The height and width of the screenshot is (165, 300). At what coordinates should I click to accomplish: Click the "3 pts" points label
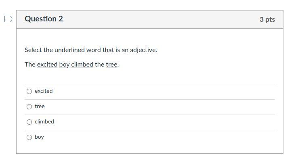click(x=267, y=19)
